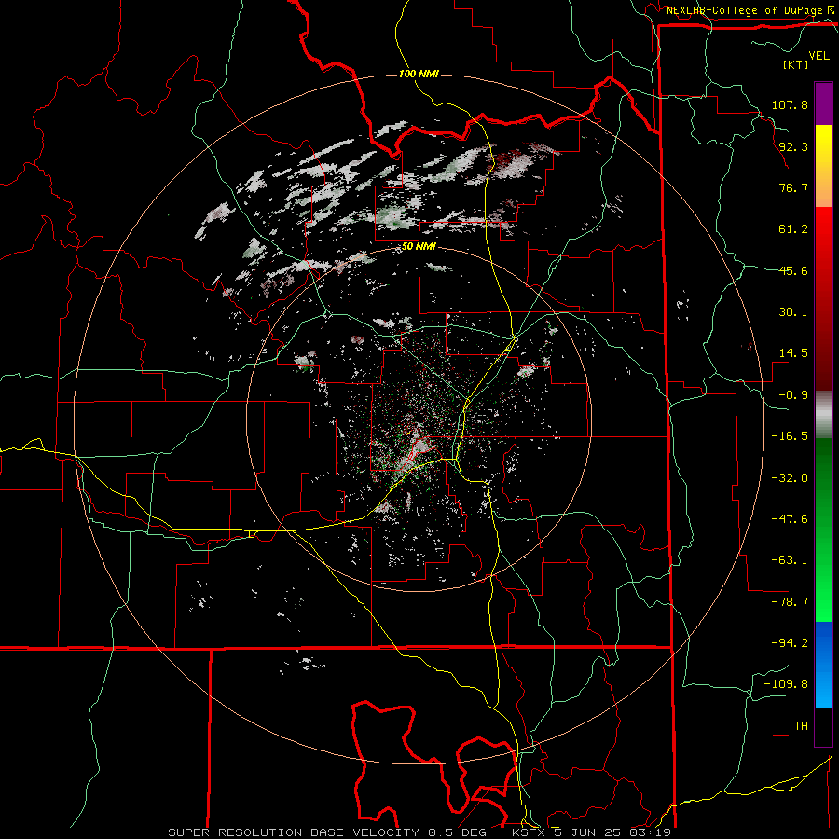Click the -16.5 velocity scale value
839x839 pixels.
coord(790,436)
